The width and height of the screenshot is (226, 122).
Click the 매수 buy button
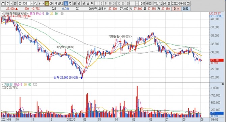coord(176,9)
